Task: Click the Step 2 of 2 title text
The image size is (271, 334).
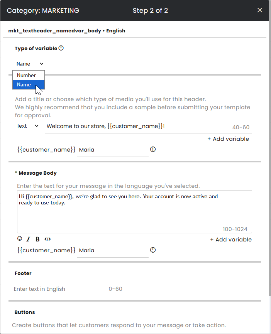Action: click(150, 10)
